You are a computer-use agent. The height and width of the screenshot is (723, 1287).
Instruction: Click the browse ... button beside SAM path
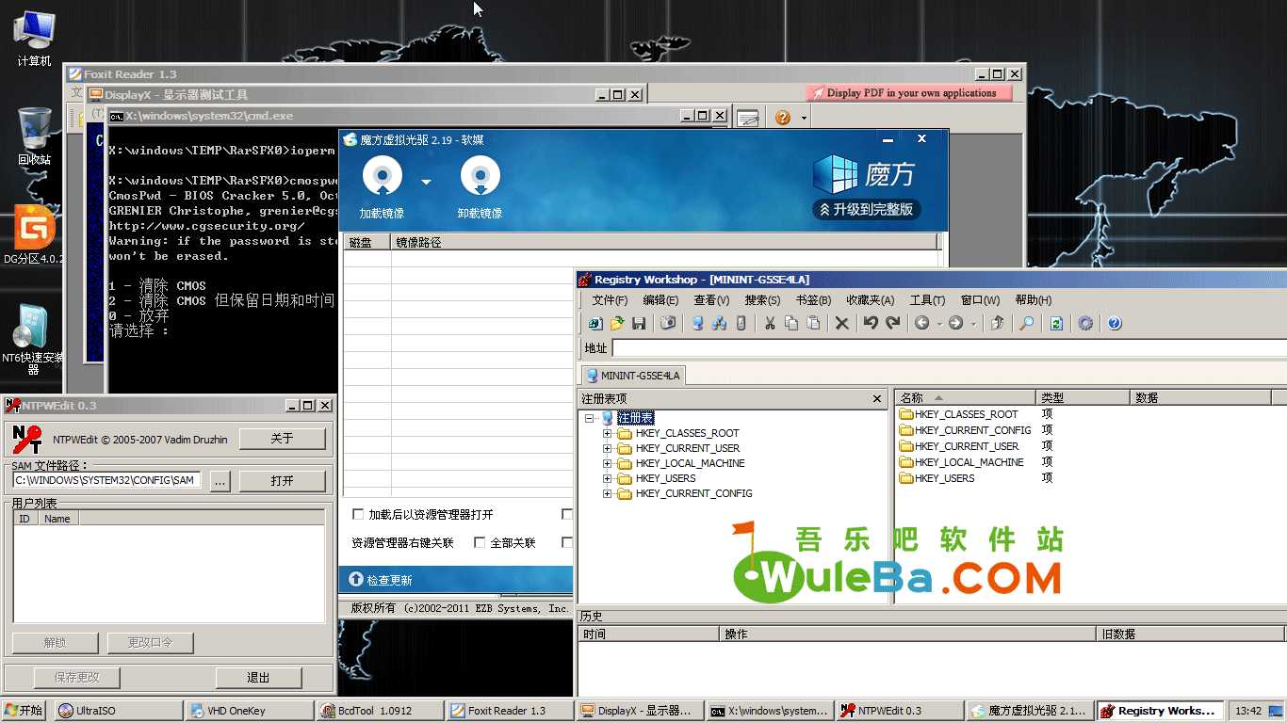click(219, 480)
